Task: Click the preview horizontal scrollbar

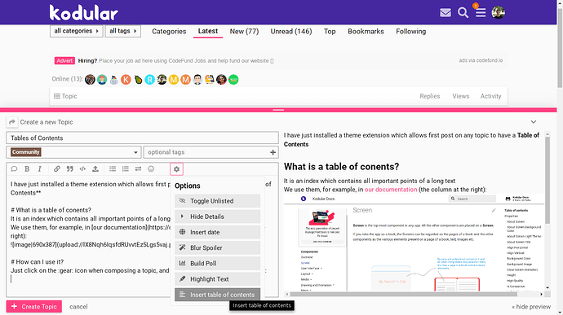Action: click(x=403, y=294)
